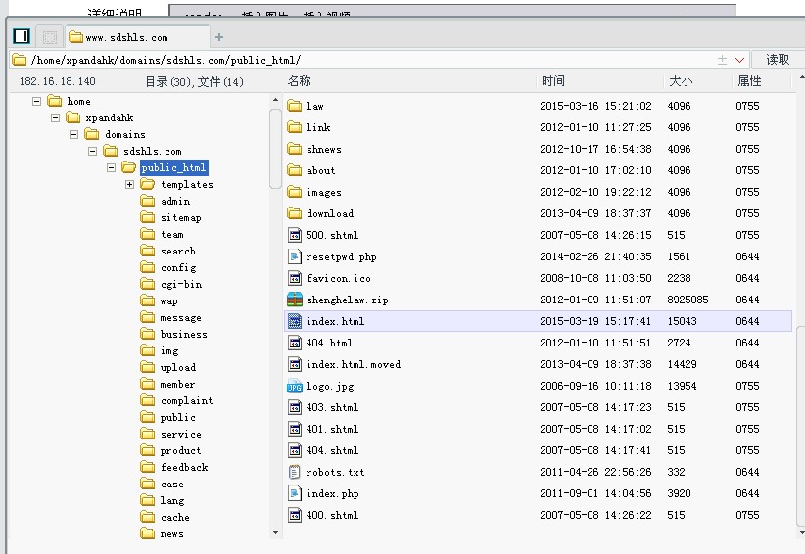Sort by 属性 column header
The image size is (805, 554).
pyautogui.click(x=749, y=81)
